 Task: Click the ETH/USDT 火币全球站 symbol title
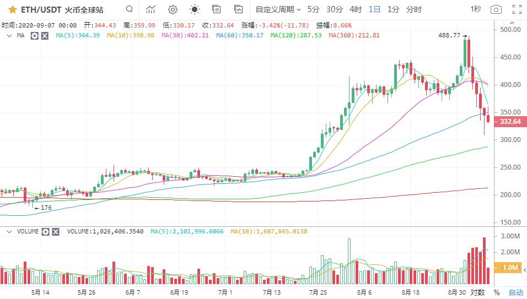(62, 10)
